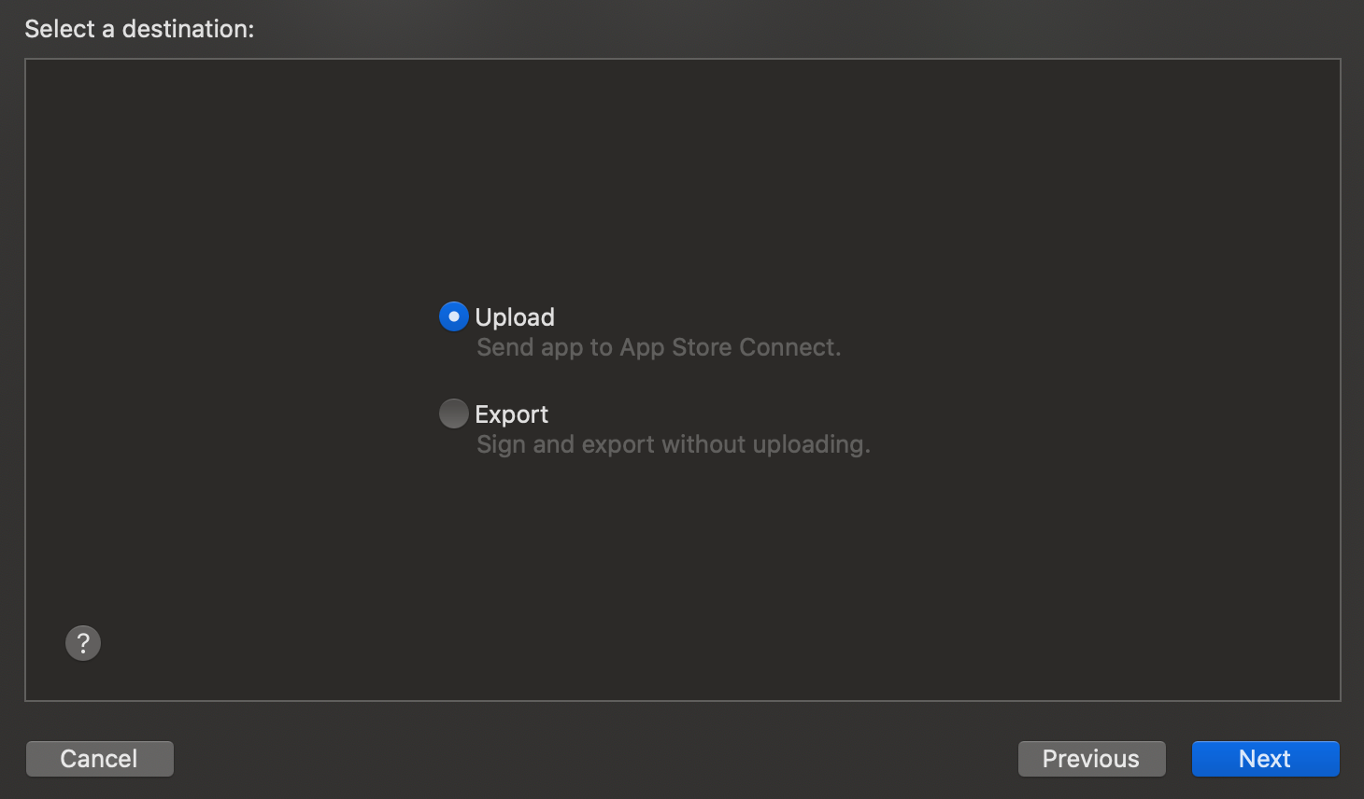Viewport: 1364px width, 799px height.
Task: Select the Upload radio button
Action: pyautogui.click(x=454, y=317)
